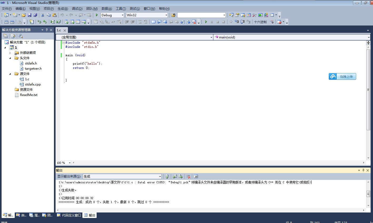Uncomment selected lines icon
Image resolution: width=373 pixels, height=223 pixels.
pyautogui.click(x=146, y=22)
